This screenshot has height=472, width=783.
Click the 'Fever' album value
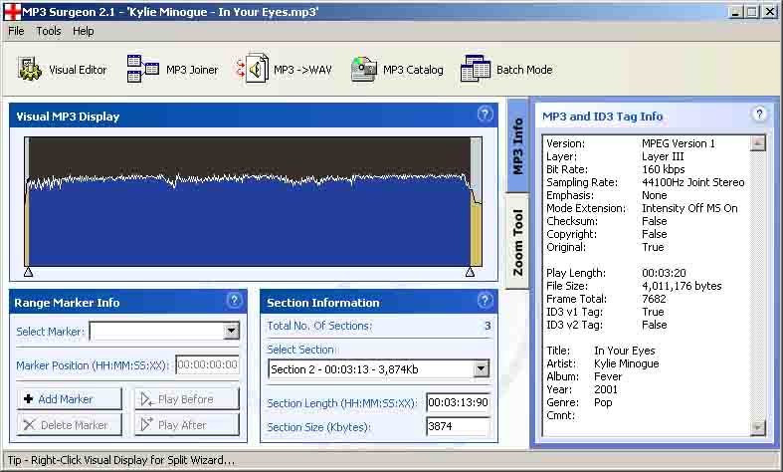[x=608, y=376]
